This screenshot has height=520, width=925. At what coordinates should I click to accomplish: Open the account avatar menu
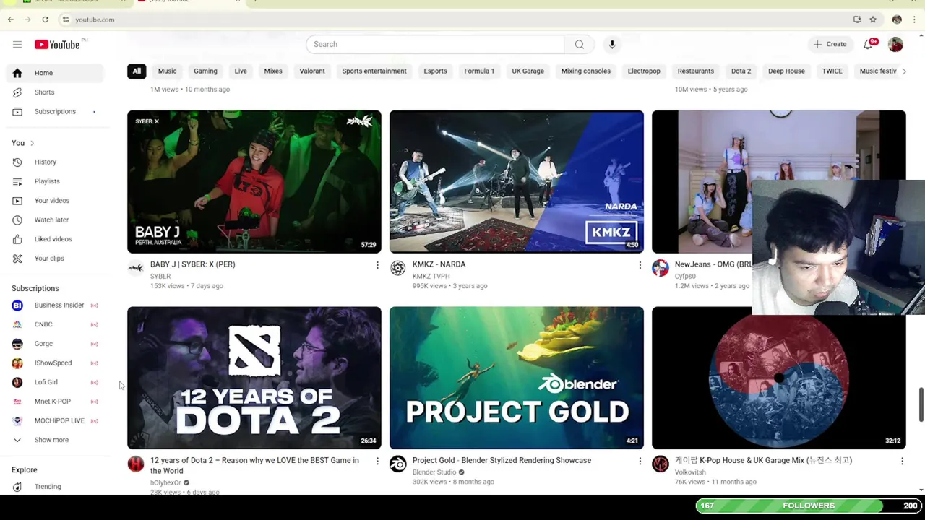[895, 45]
